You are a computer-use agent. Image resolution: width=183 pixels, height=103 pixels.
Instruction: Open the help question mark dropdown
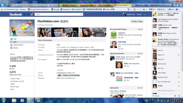coord(177,9)
